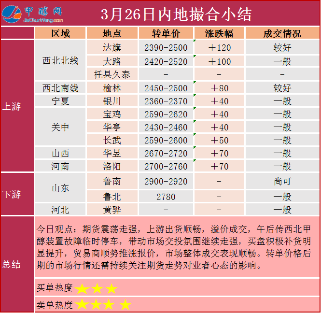
Task: Click the 鲁北 location cell
Action: (x=112, y=197)
